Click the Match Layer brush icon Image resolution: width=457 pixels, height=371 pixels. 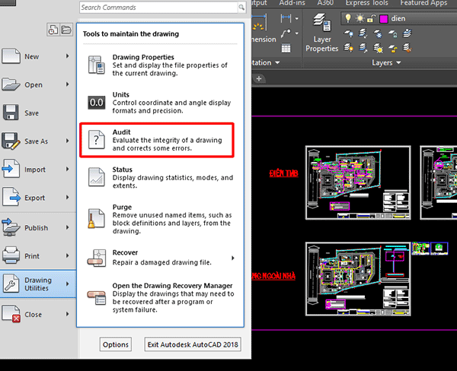click(407, 48)
